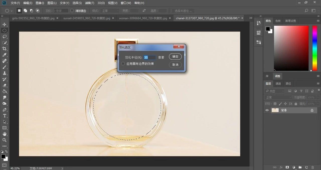Screen dimensions: 321x170
Task: Open the tool preset picker dropdown arrow
Action: tap(12, 11)
